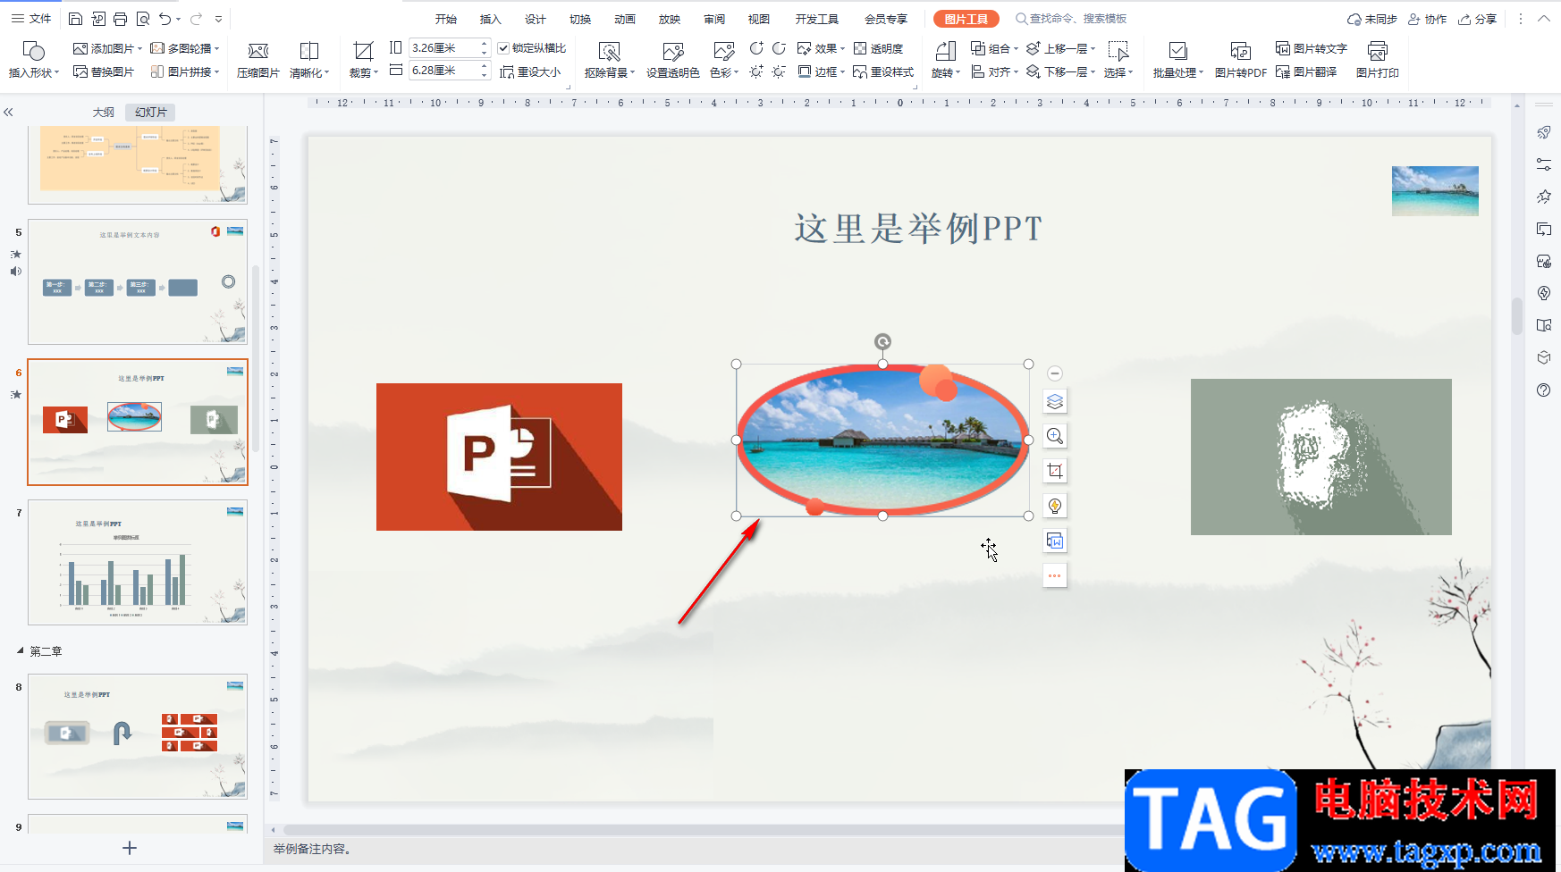
Task: Click the picture height field showing 3.26厘米
Action: pyautogui.click(x=443, y=48)
